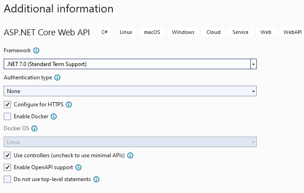Click the info icon beside Framework
Screen dimensions: 304x193
36,50
